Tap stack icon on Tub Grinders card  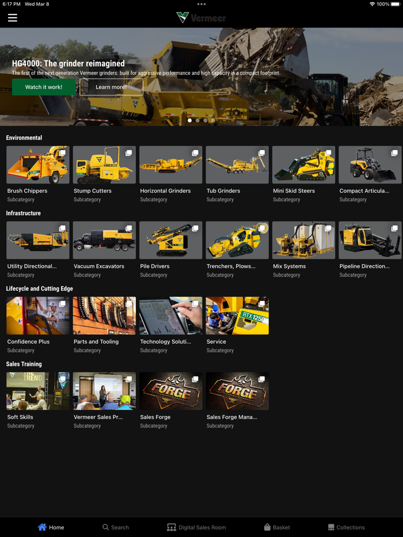(262, 153)
